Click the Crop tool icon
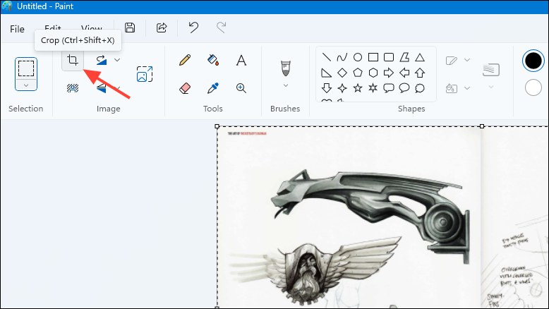Screen dimensions: 549x309 click(x=73, y=60)
